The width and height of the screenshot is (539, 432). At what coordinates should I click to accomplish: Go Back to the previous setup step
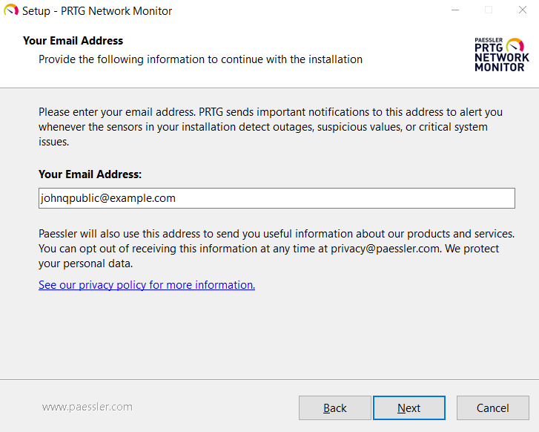[x=334, y=408]
